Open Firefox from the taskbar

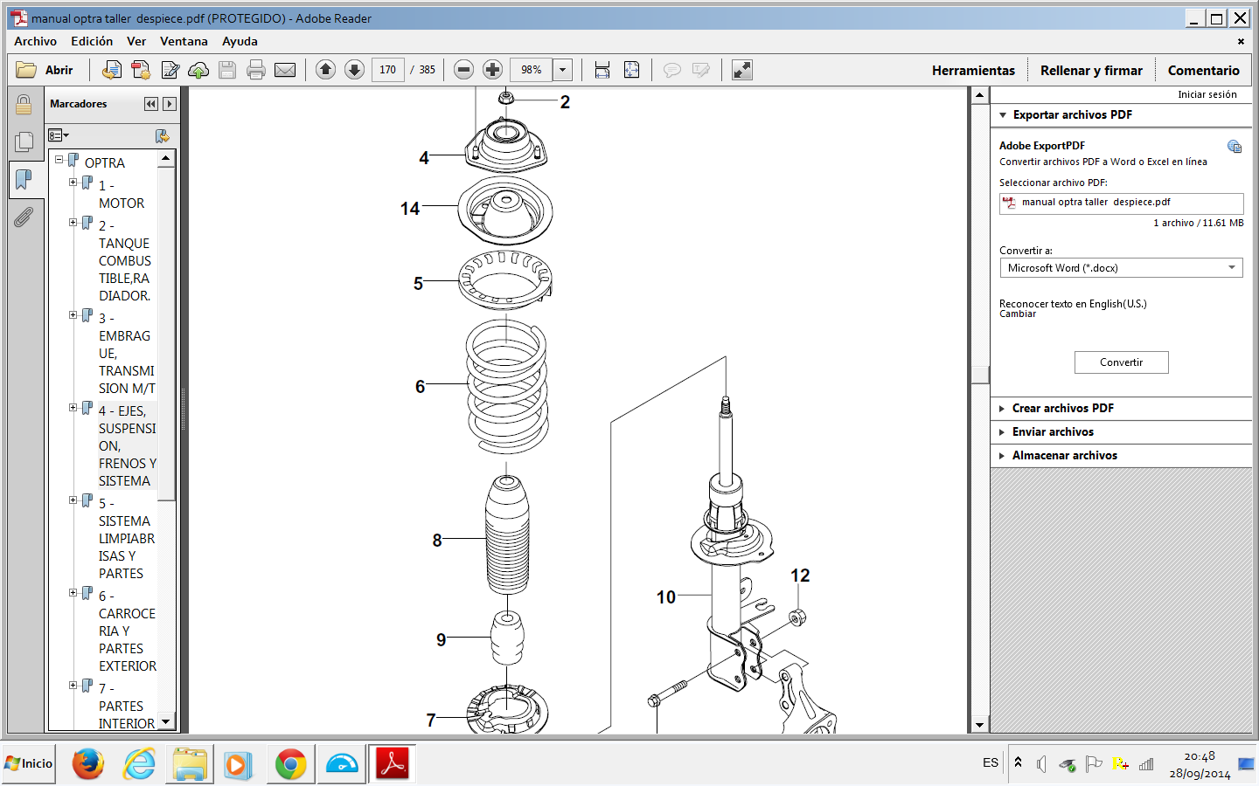[x=88, y=764]
